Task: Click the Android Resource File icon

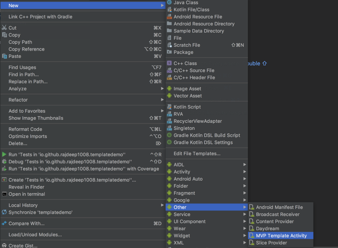Action: coord(169,16)
